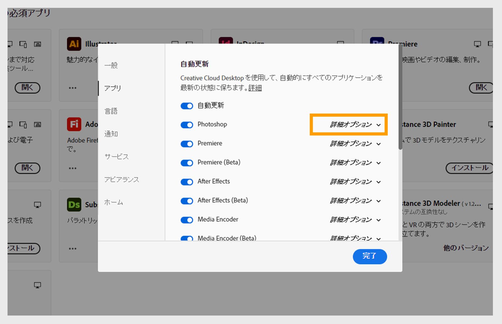Click the Photoshop label in update list
Screen dimensions: 502x324
point(212,124)
